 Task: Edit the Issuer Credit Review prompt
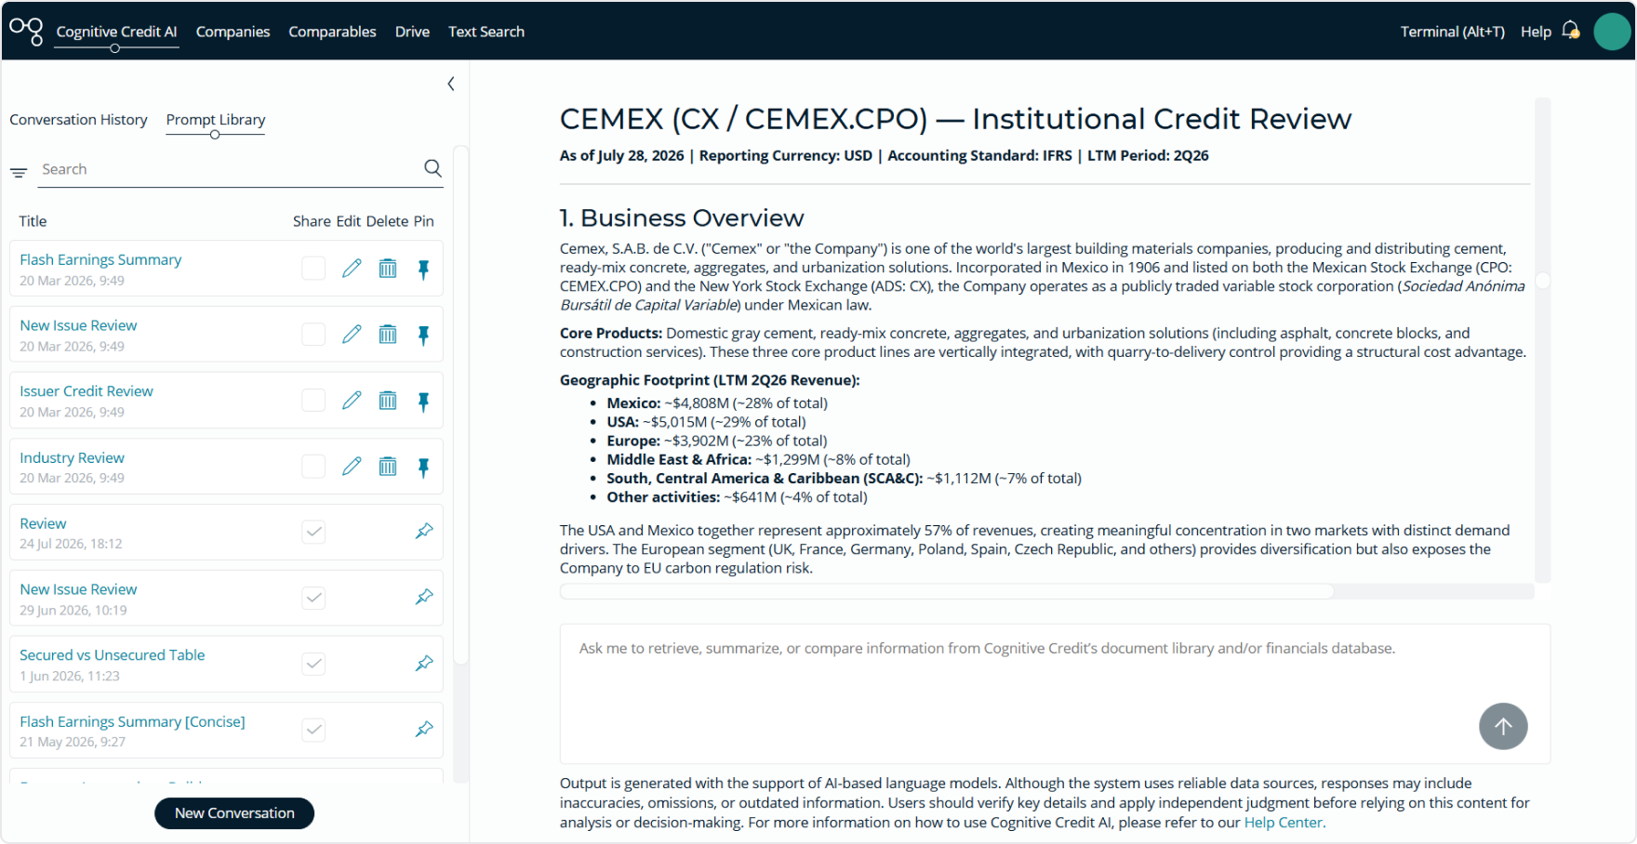[352, 401]
